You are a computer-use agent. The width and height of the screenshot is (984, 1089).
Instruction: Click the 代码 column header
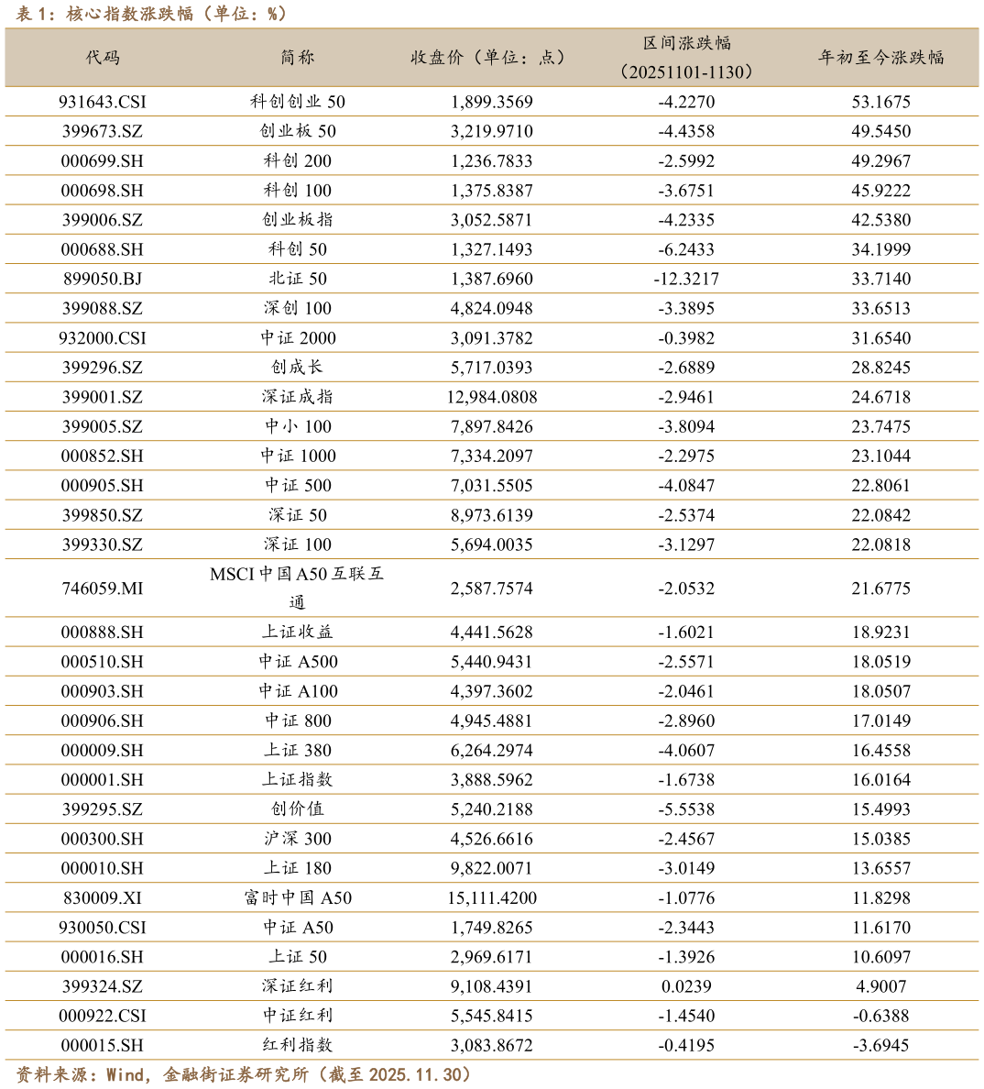pos(103,58)
